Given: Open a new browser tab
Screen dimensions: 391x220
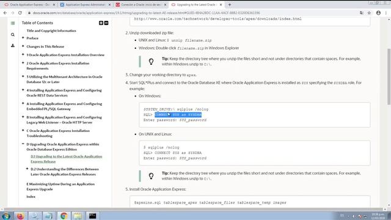Looking at the screenshot, I should point(230,4).
